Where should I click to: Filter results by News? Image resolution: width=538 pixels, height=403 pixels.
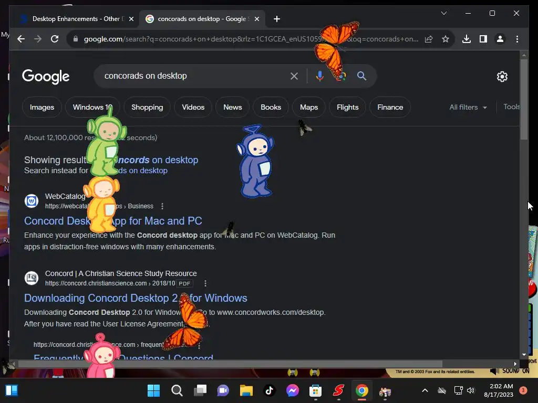pyautogui.click(x=233, y=107)
